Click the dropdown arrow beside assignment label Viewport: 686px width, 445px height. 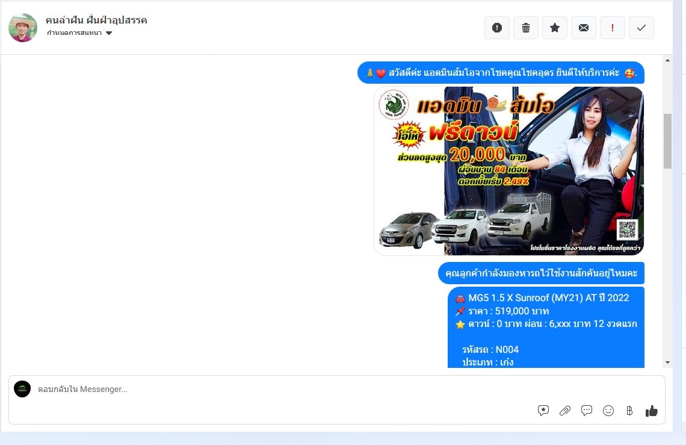(109, 33)
